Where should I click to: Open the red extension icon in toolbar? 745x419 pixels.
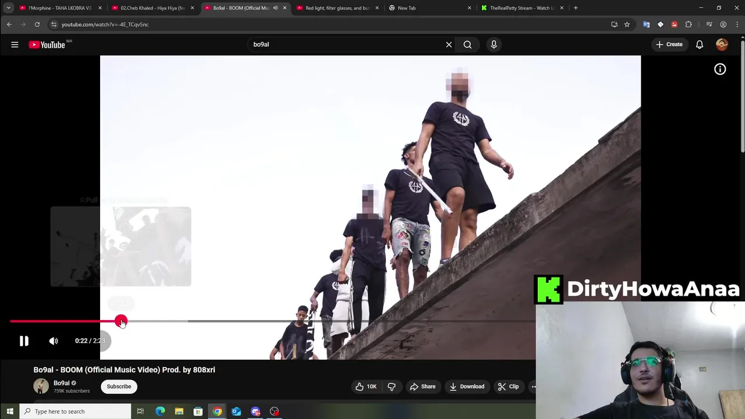click(x=674, y=24)
